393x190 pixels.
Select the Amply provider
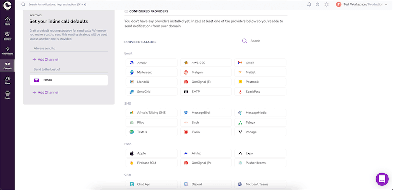coord(151,63)
